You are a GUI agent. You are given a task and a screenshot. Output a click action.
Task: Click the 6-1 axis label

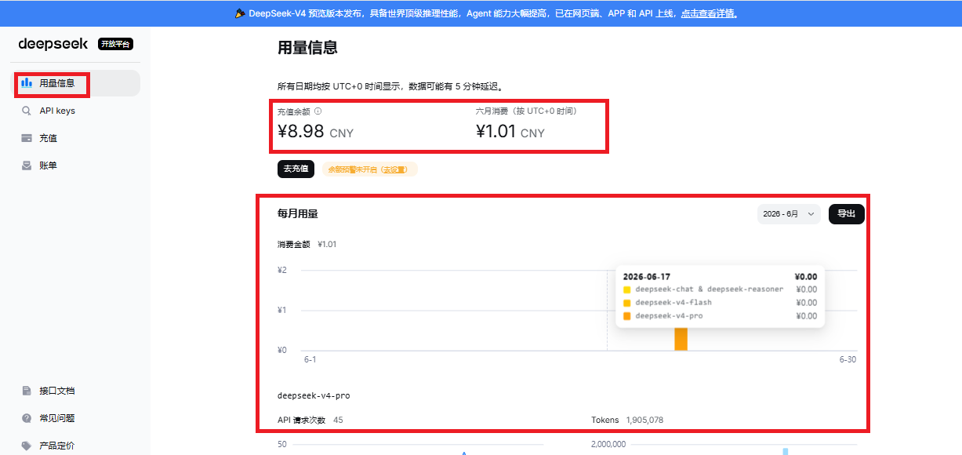(x=310, y=359)
